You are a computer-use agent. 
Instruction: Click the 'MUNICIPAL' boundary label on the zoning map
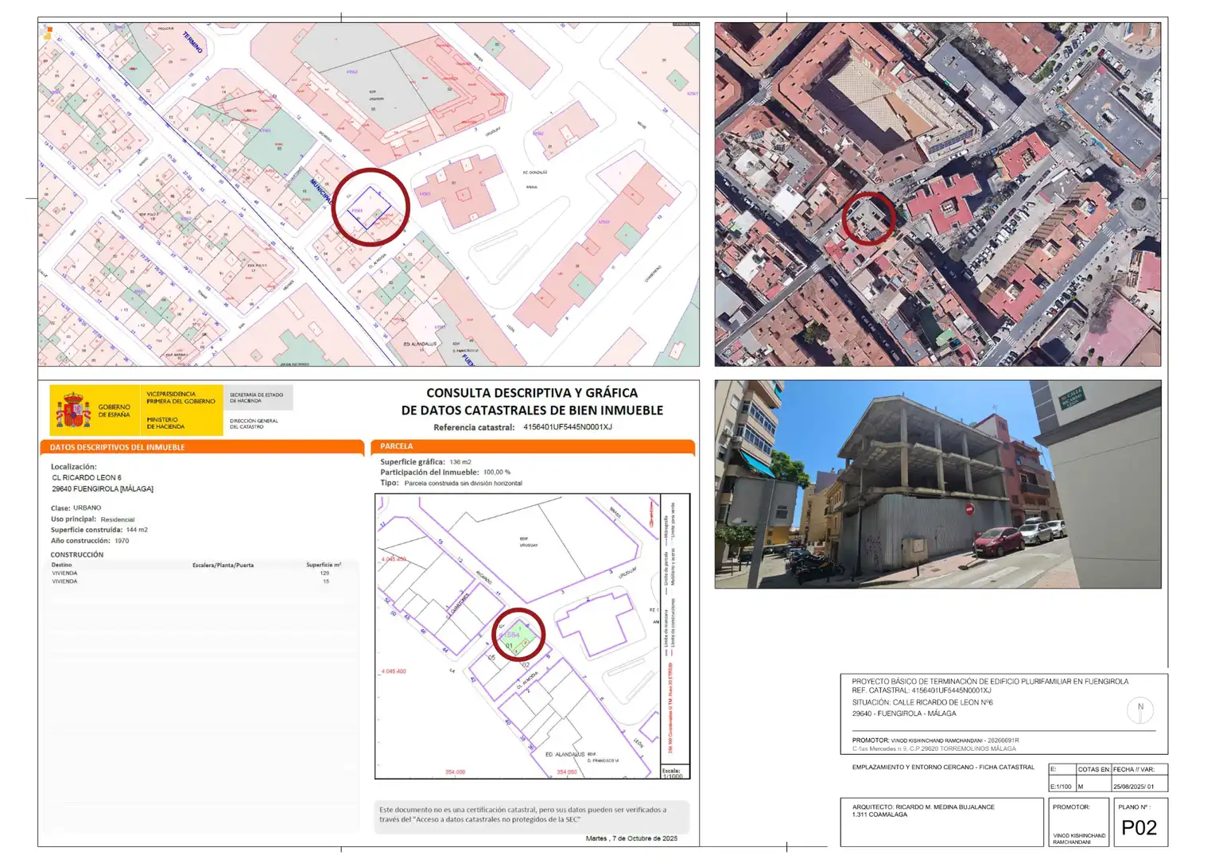(320, 192)
